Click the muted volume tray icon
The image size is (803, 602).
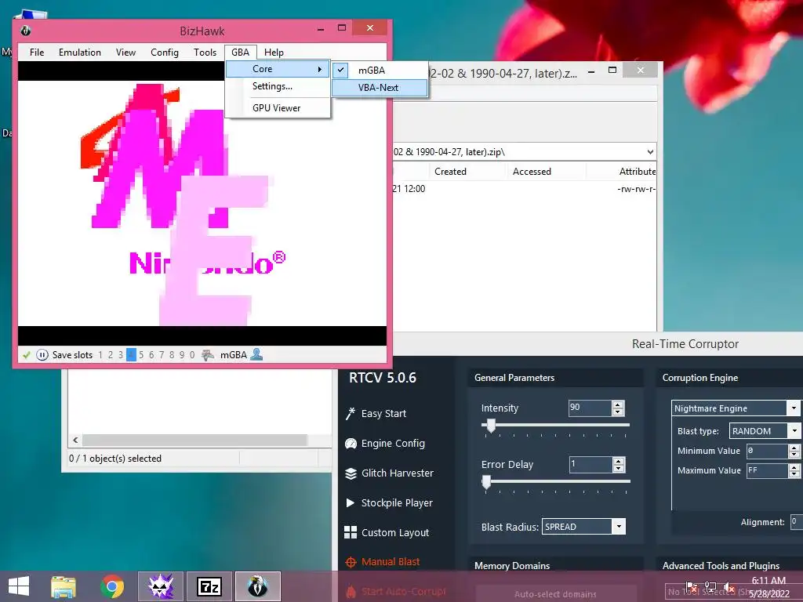(729, 587)
